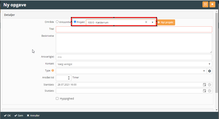The height and width of the screenshot is (119, 219).
Task: Select the Projekt radio button
Action: (75, 22)
